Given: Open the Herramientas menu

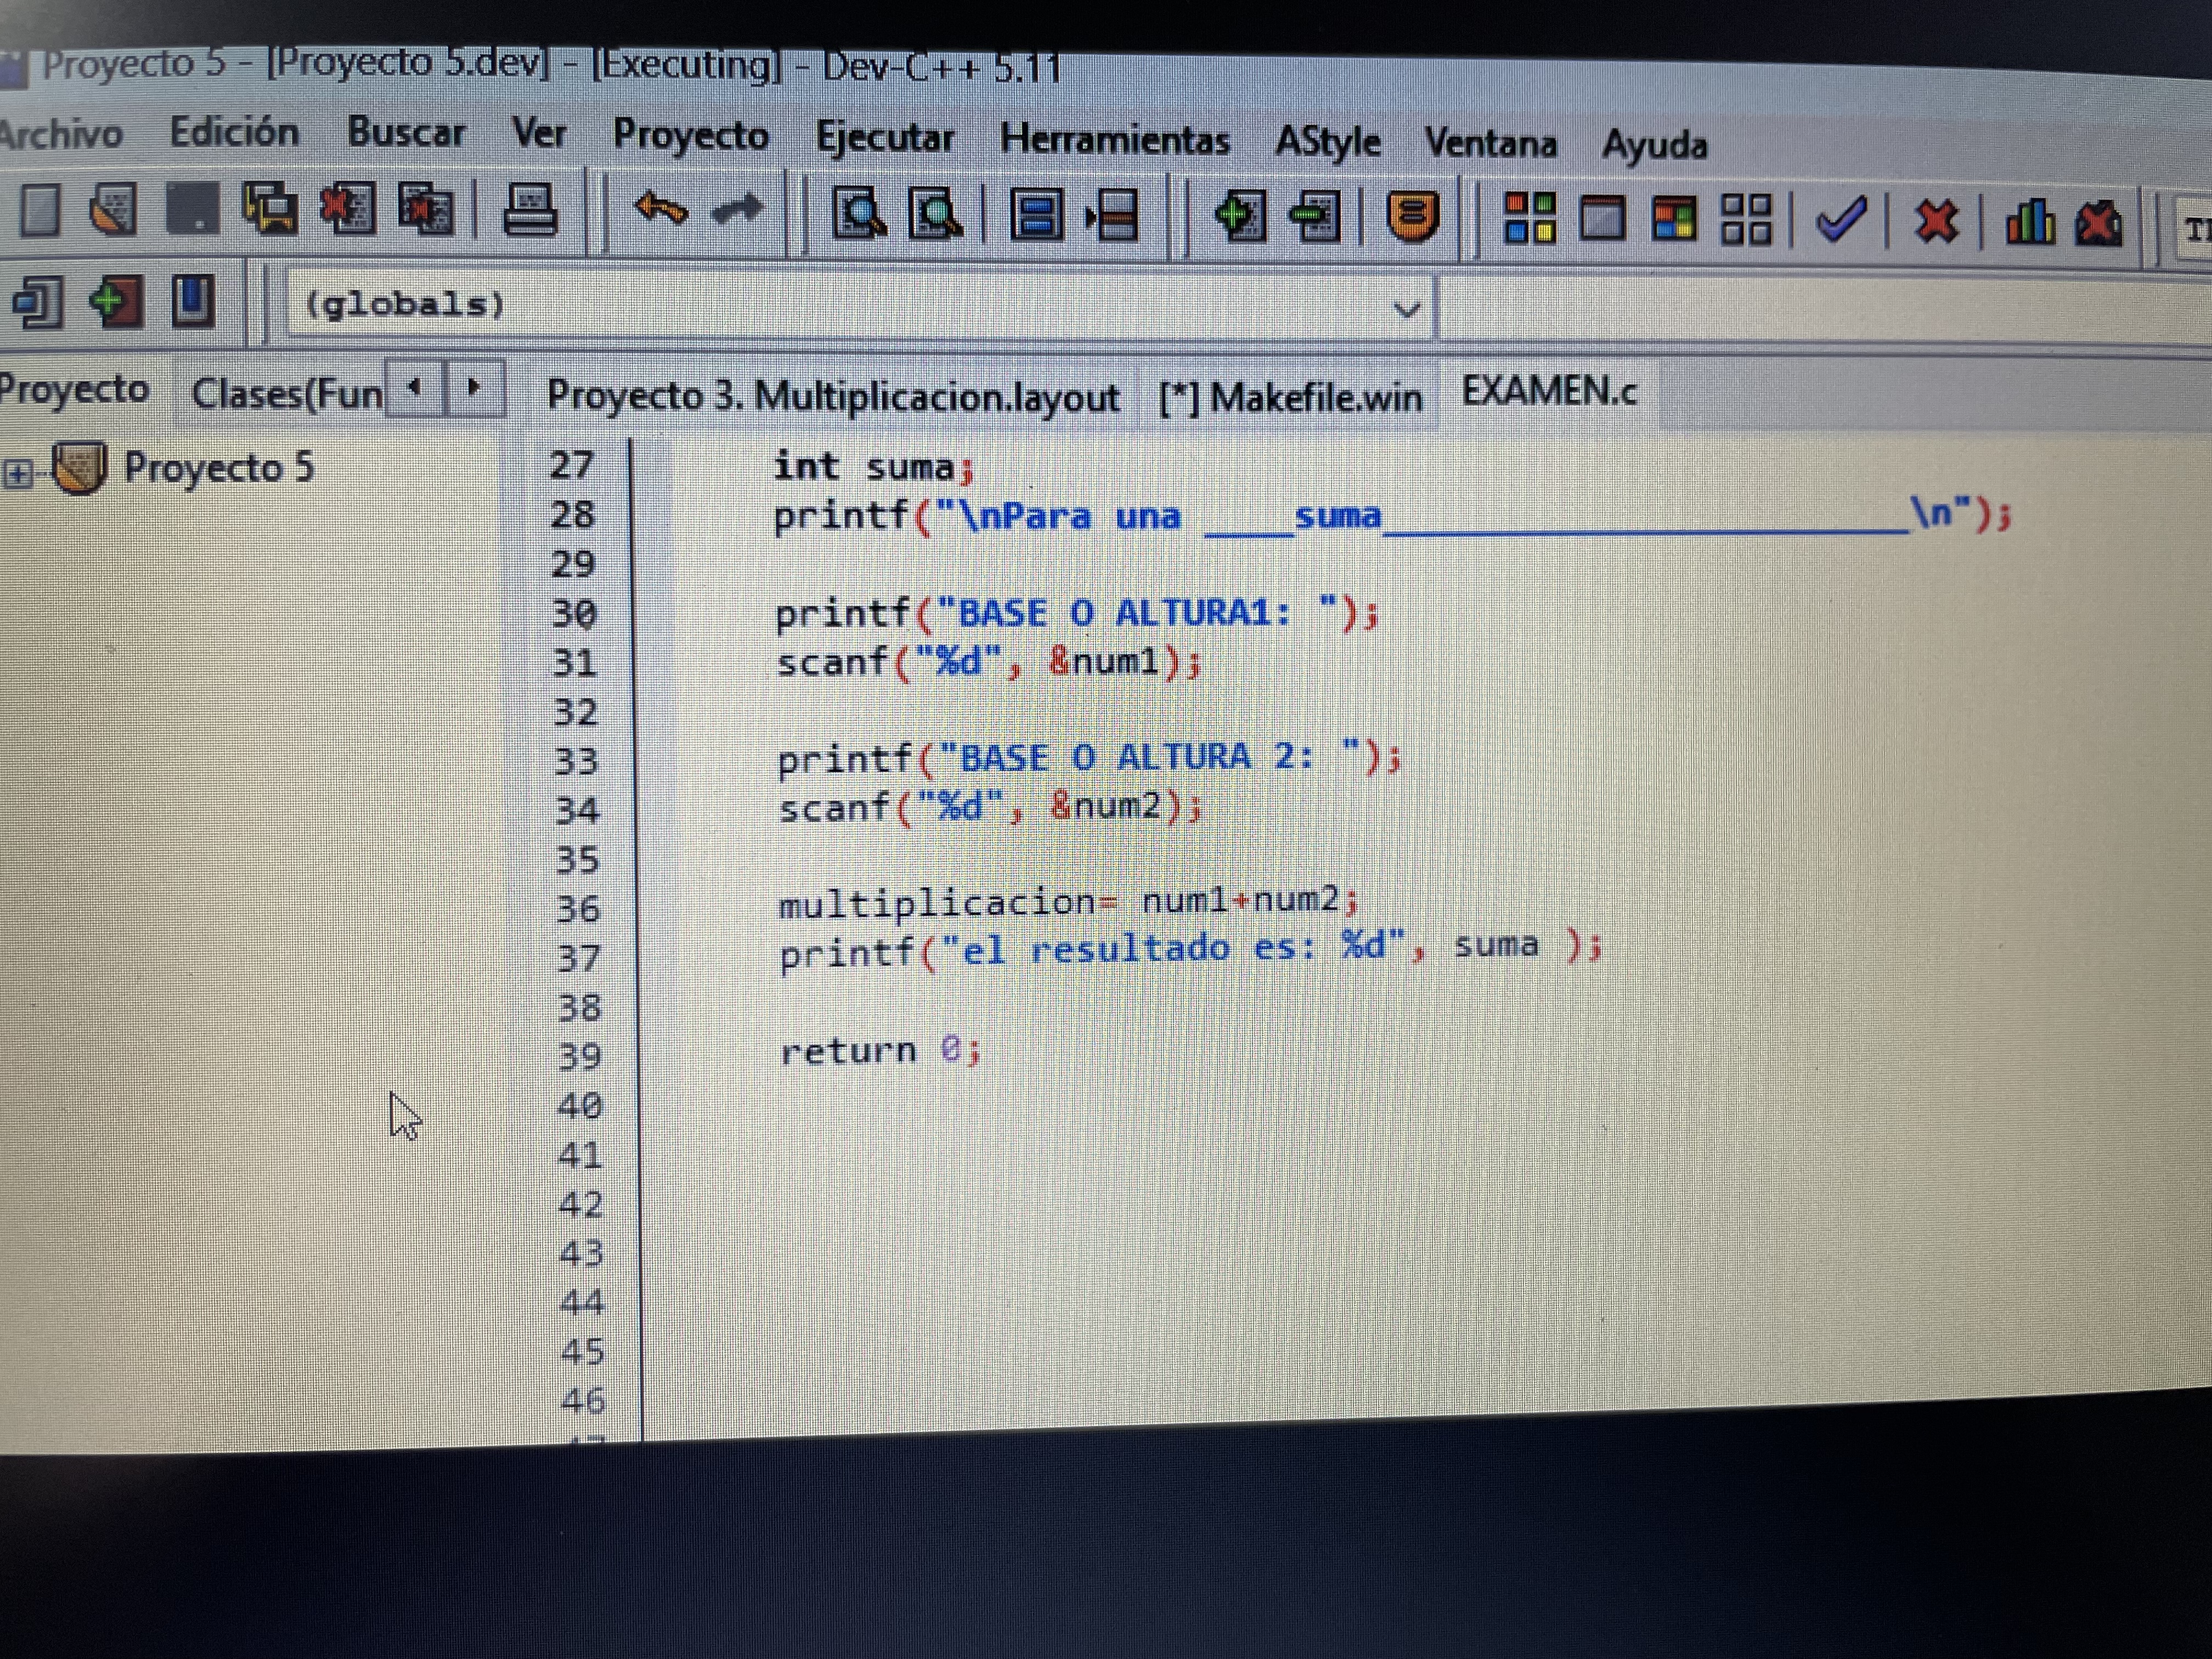Looking at the screenshot, I should [1114, 139].
